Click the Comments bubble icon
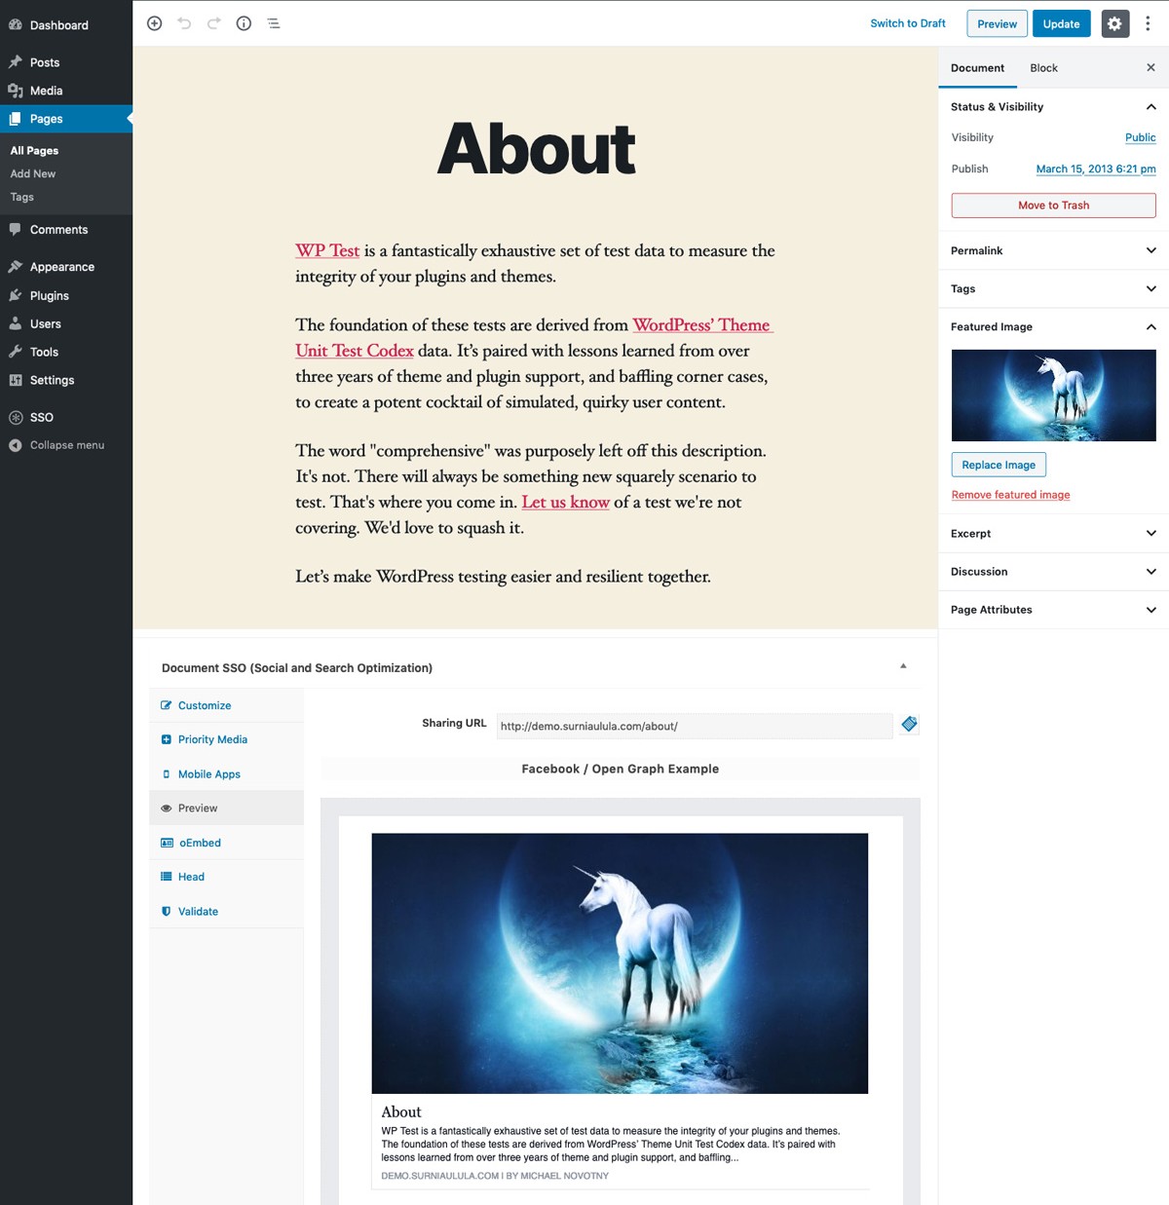This screenshot has width=1169, height=1205. pyautogui.click(x=16, y=230)
